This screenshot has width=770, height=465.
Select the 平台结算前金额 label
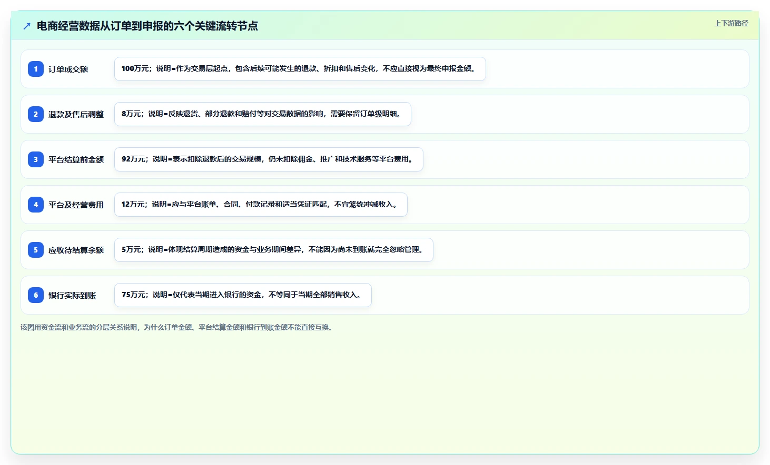coord(76,159)
